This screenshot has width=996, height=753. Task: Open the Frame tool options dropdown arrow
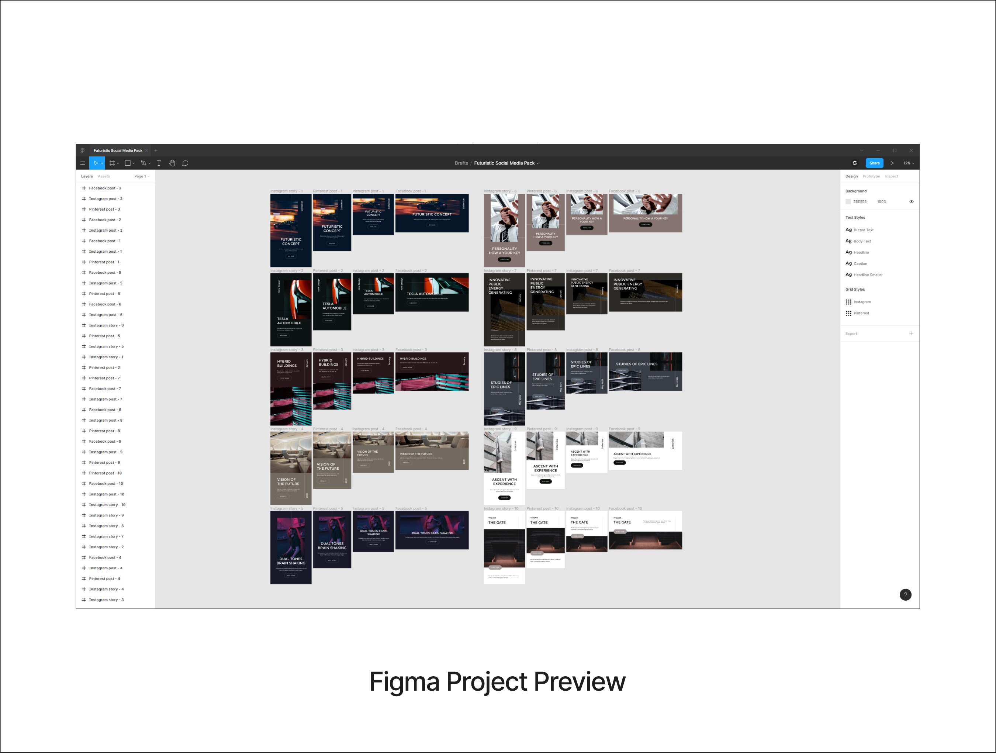coord(118,163)
